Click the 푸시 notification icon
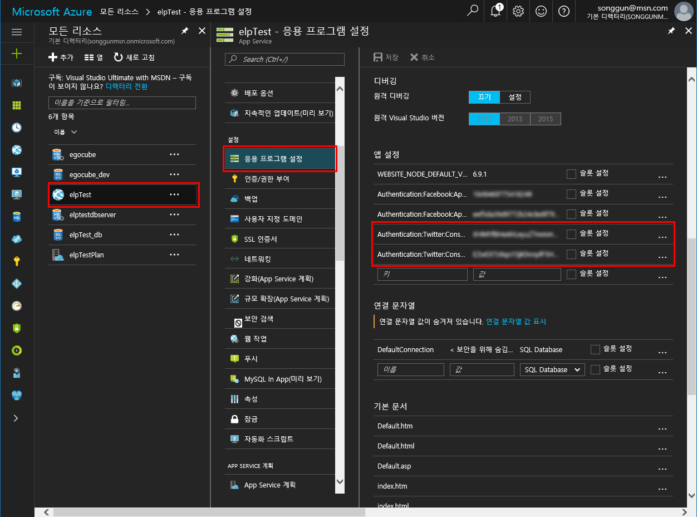The image size is (697, 517). click(x=234, y=359)
